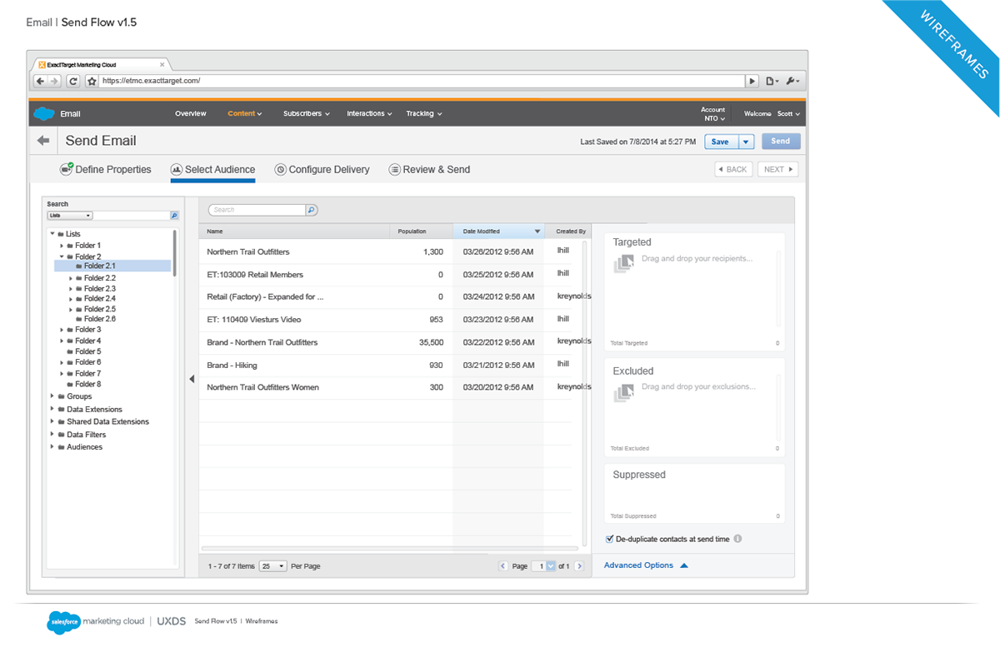Click the Send button
The height and width of the screenshot is (647, 1000).
click(x=781, y=142)
